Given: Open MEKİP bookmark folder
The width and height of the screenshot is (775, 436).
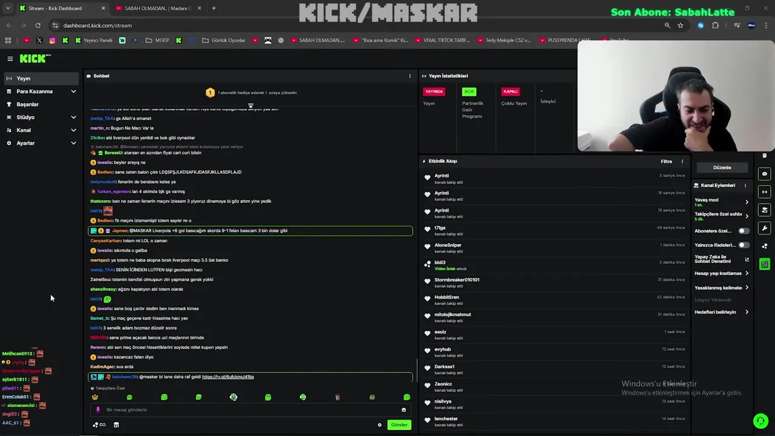Looking at the screenshot, I should coord(157,41).
